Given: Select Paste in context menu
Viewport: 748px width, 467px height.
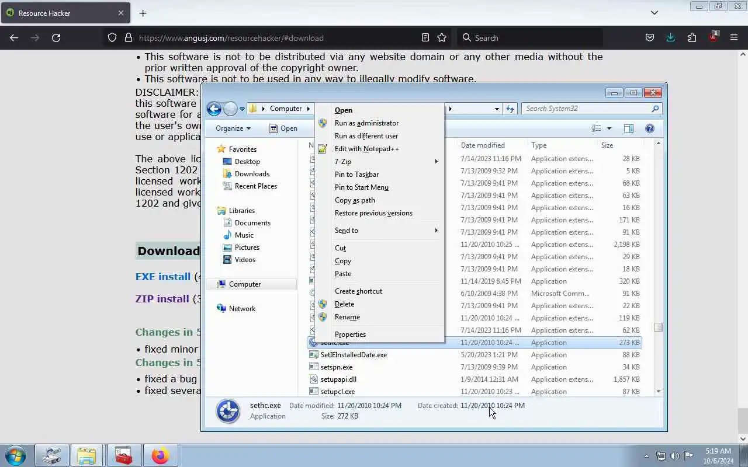Looking at the screenshot, I should pos(380,274).
